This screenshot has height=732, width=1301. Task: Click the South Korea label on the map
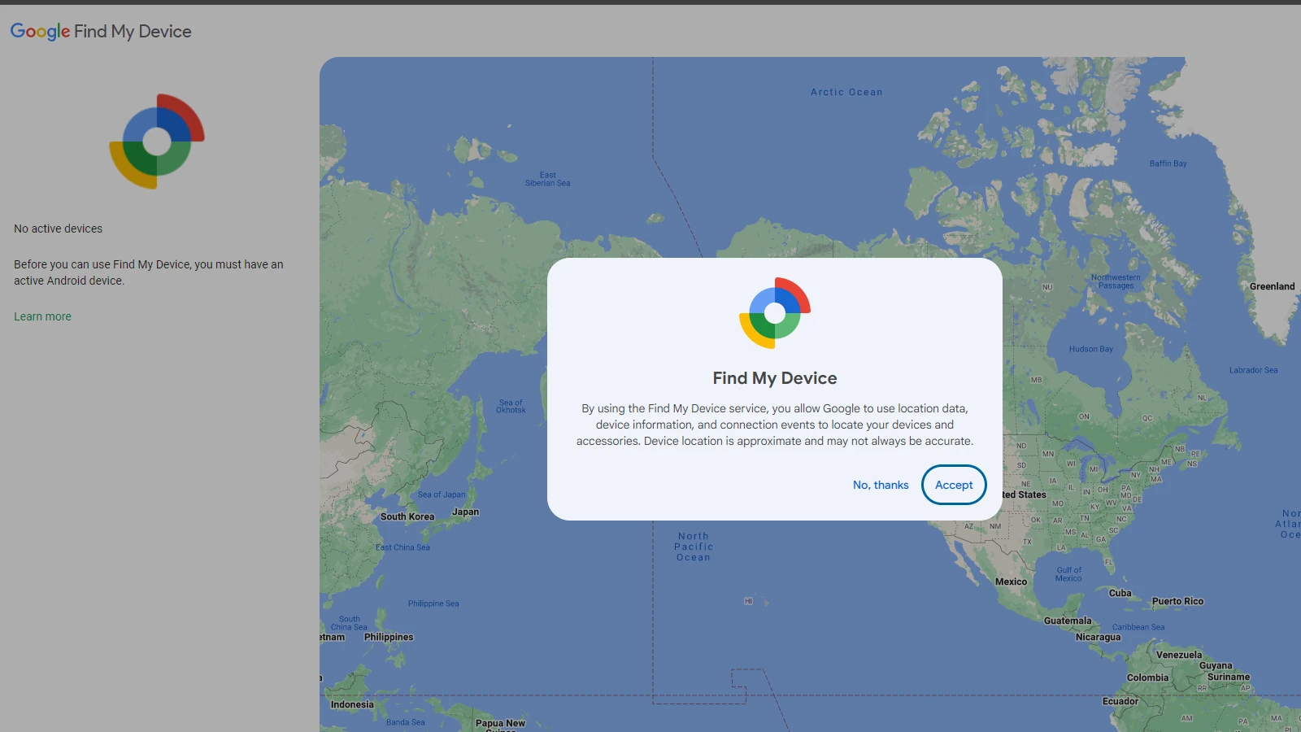click(407, 516)
